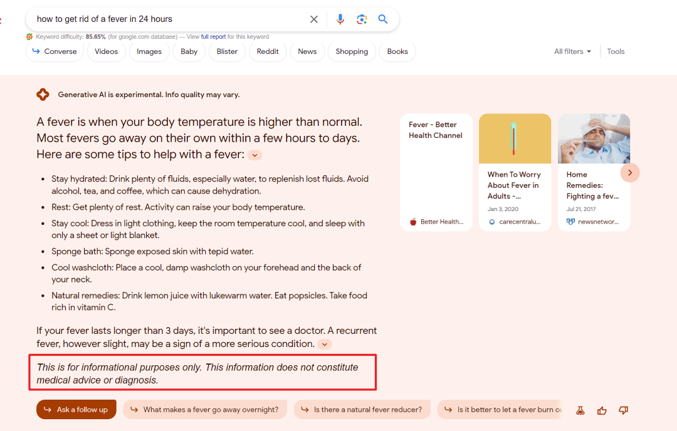677x431 pixels.
Task: Start voice search with microphone icon
Action: 340,19
